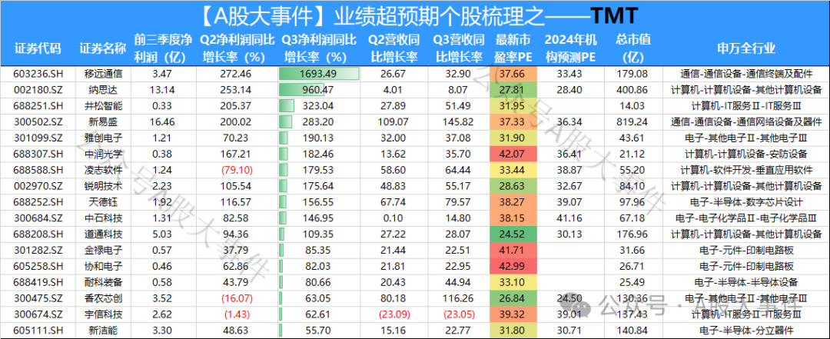This screenshot has width=830, height=339.
Task: Click the 申万全行业 column header
Action: (745, 48)
